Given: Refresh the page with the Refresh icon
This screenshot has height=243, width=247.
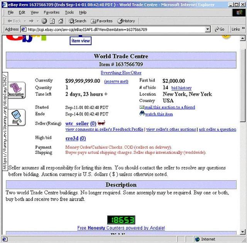Looking at the screenshot, I should [52, 21].
